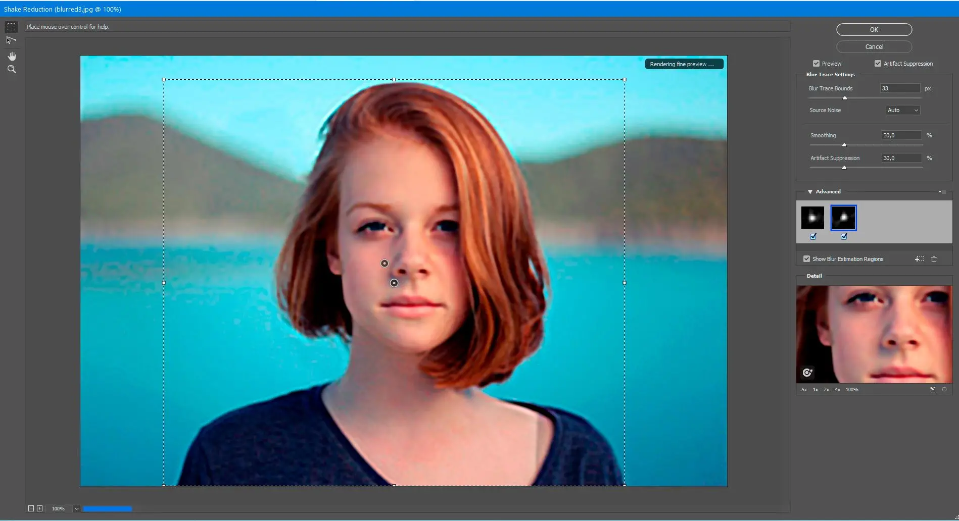Add a suggested blur trace region
Image resolution: width=959 pixels, height=521 pixels.
click(x=920, y=259)
